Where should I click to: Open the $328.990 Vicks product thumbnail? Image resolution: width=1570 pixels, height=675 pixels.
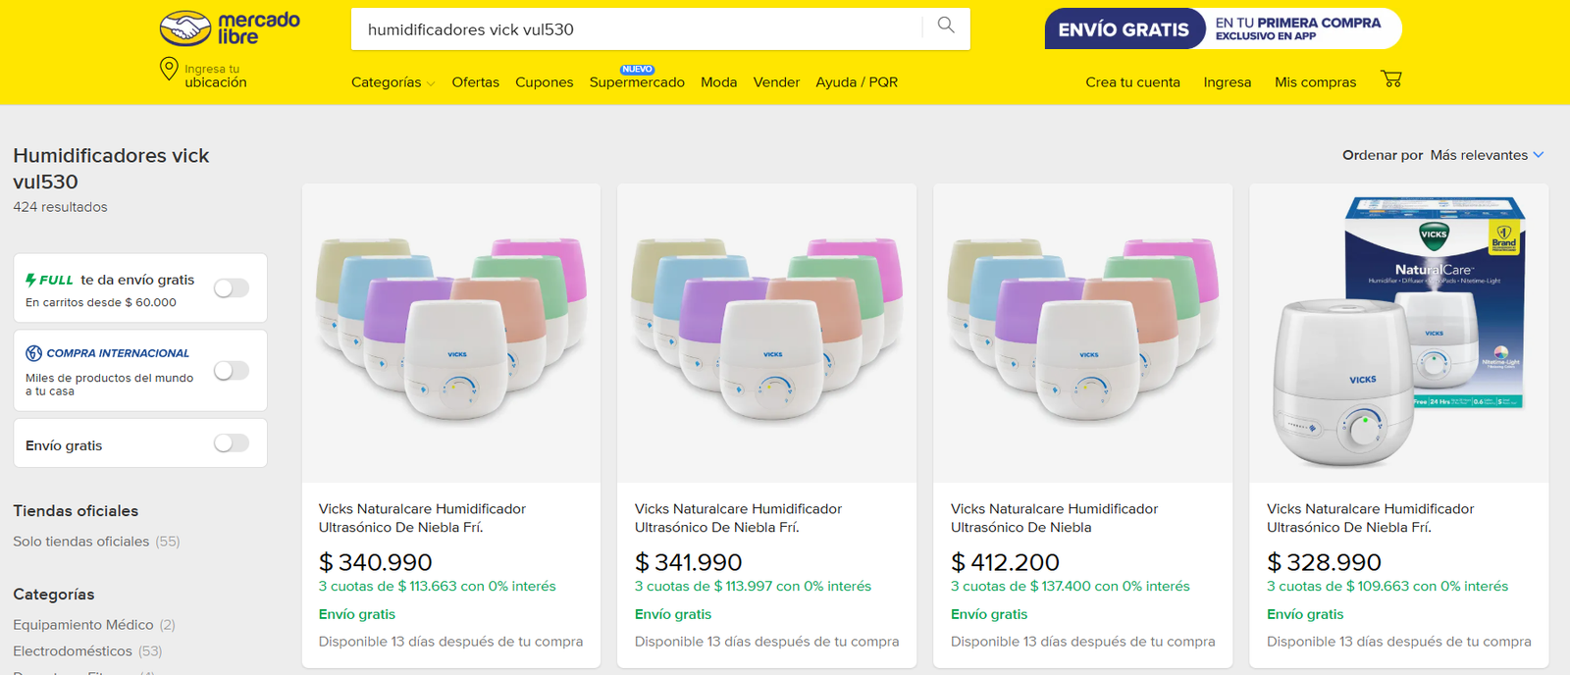[x=1398, y=334]
